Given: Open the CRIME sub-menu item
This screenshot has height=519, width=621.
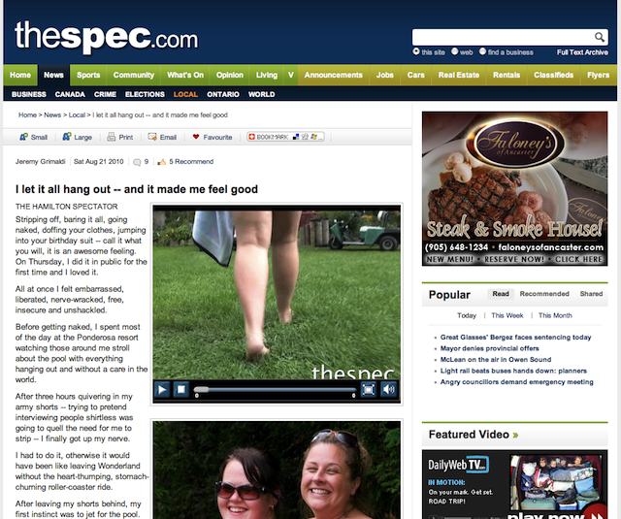Looking at the screenshot, I should [105, 94].
